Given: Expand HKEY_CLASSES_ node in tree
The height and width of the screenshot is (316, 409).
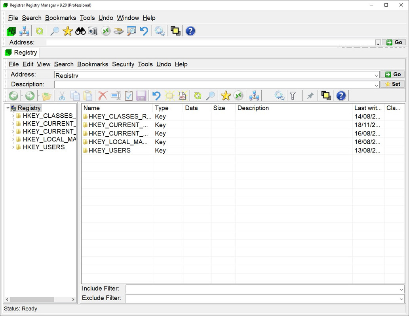Looking at the screenshot, I should tap(13, 116).
